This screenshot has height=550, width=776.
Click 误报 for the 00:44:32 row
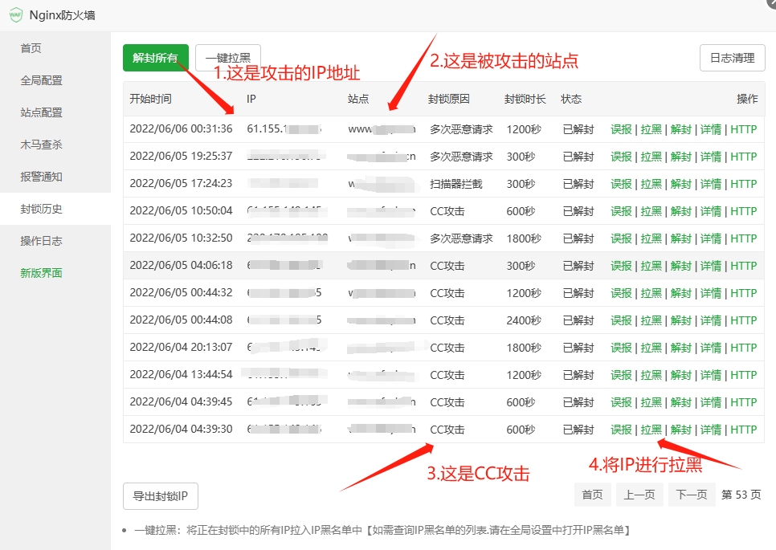pyautogui.click(x=621, y=293)
